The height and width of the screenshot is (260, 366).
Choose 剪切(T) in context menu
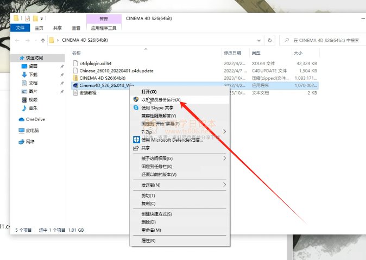click(x=180, y=195)
